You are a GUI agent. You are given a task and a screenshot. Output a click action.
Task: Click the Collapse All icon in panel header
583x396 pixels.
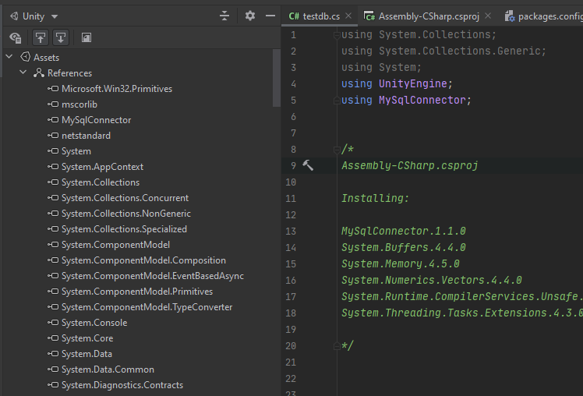(x=224, y=16)
